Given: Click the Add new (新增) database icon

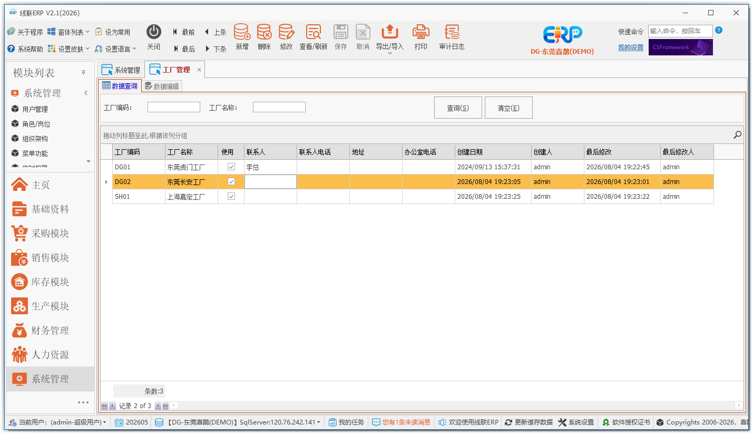Looking at the screenshot, I should [242, 32].
